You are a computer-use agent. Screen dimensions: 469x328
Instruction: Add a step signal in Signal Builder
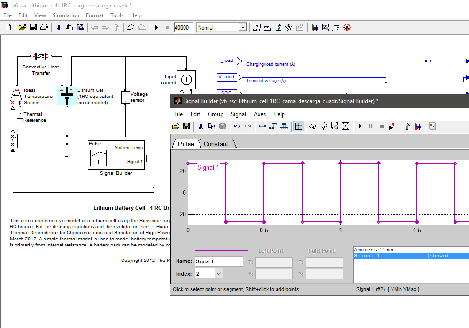tap(273, 127)
